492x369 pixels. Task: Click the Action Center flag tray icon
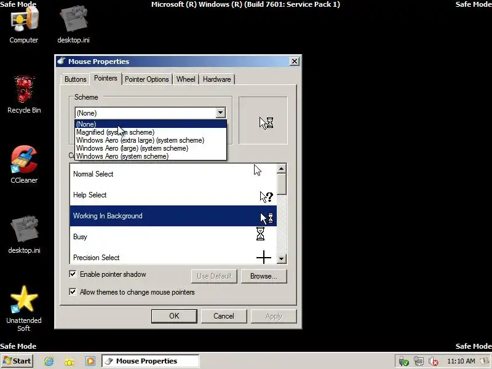point(486,362)
